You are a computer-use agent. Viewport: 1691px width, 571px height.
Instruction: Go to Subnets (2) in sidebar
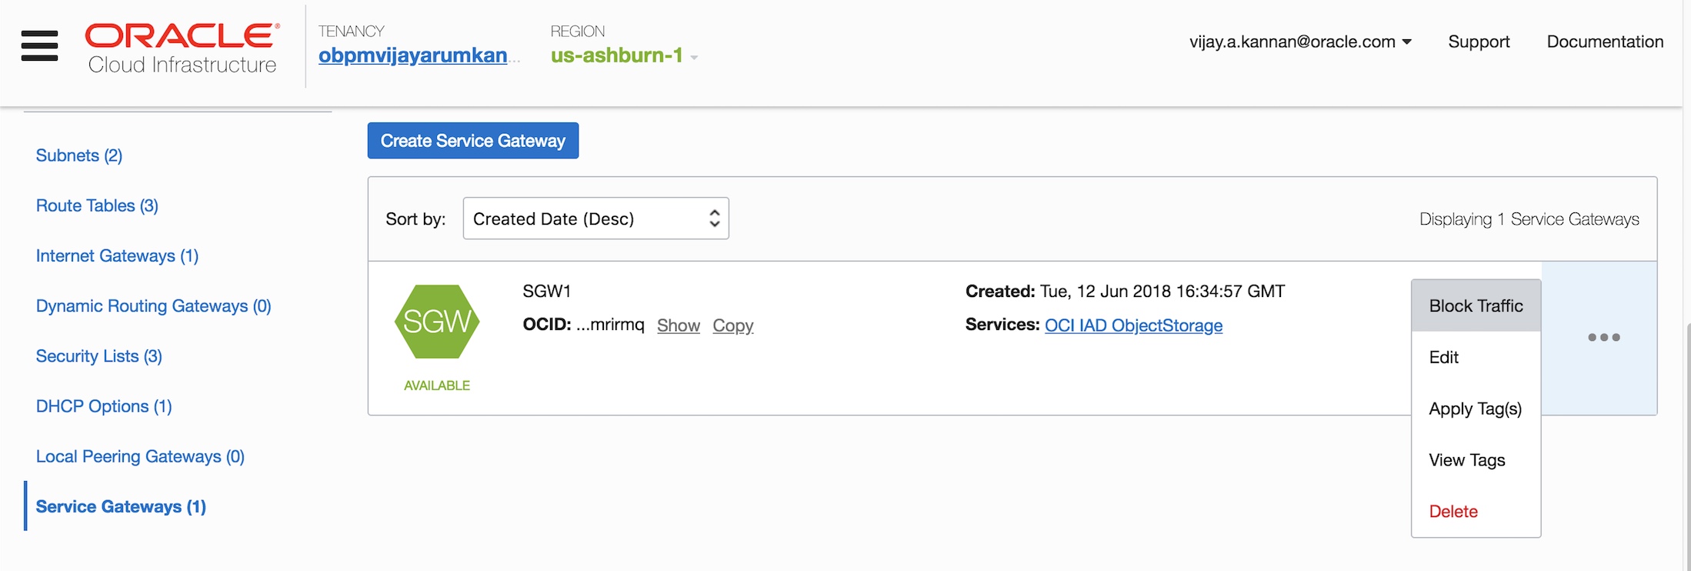coord(79,155)
